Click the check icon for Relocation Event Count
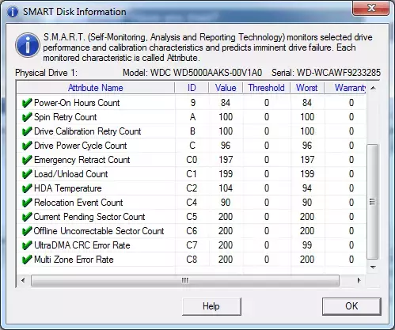Viewport: 395px width, 330px height. coord(27,203)
